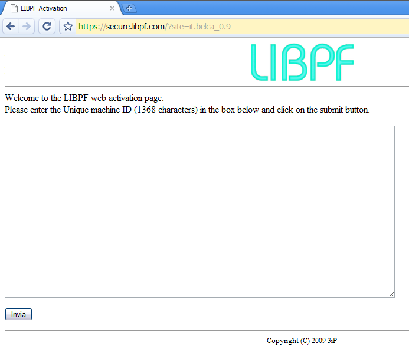The width and height of the screenshot is (409, 359).
Task: Click the Copyright (C) 2009 3iP footer text
Action: (x=302, y=341)
